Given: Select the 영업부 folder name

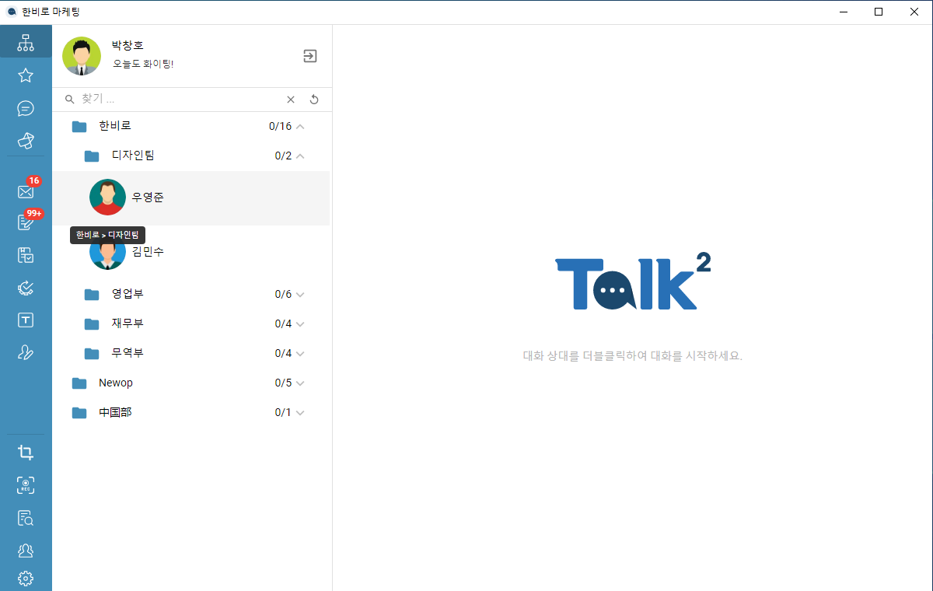Looking at the screenshot, I should pos(128,294).
